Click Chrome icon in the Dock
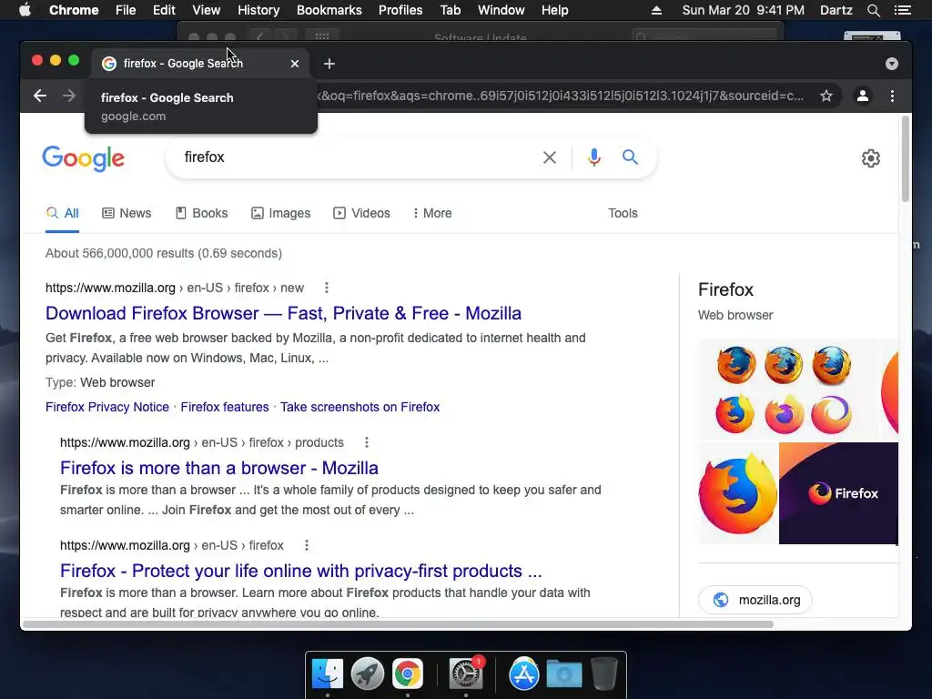This screenshot has width=932, height=699. pyautogui.click(x=407, y=674)
